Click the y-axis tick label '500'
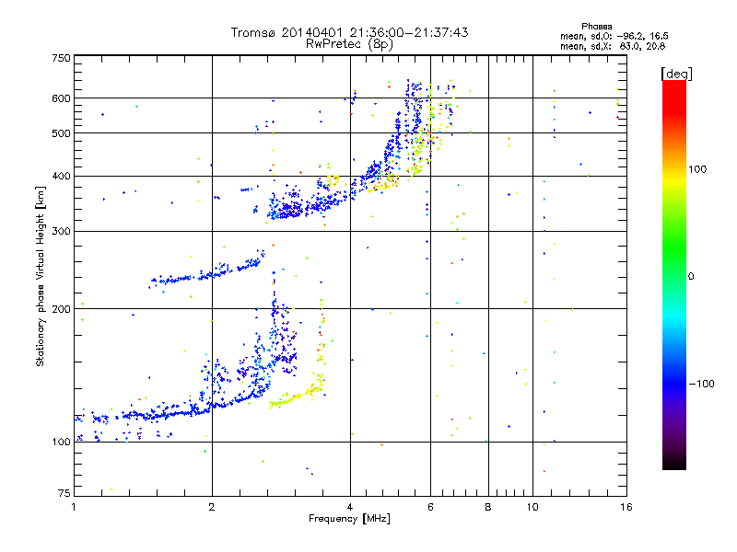Screen dimensions: 737x552 pos(62,133)
